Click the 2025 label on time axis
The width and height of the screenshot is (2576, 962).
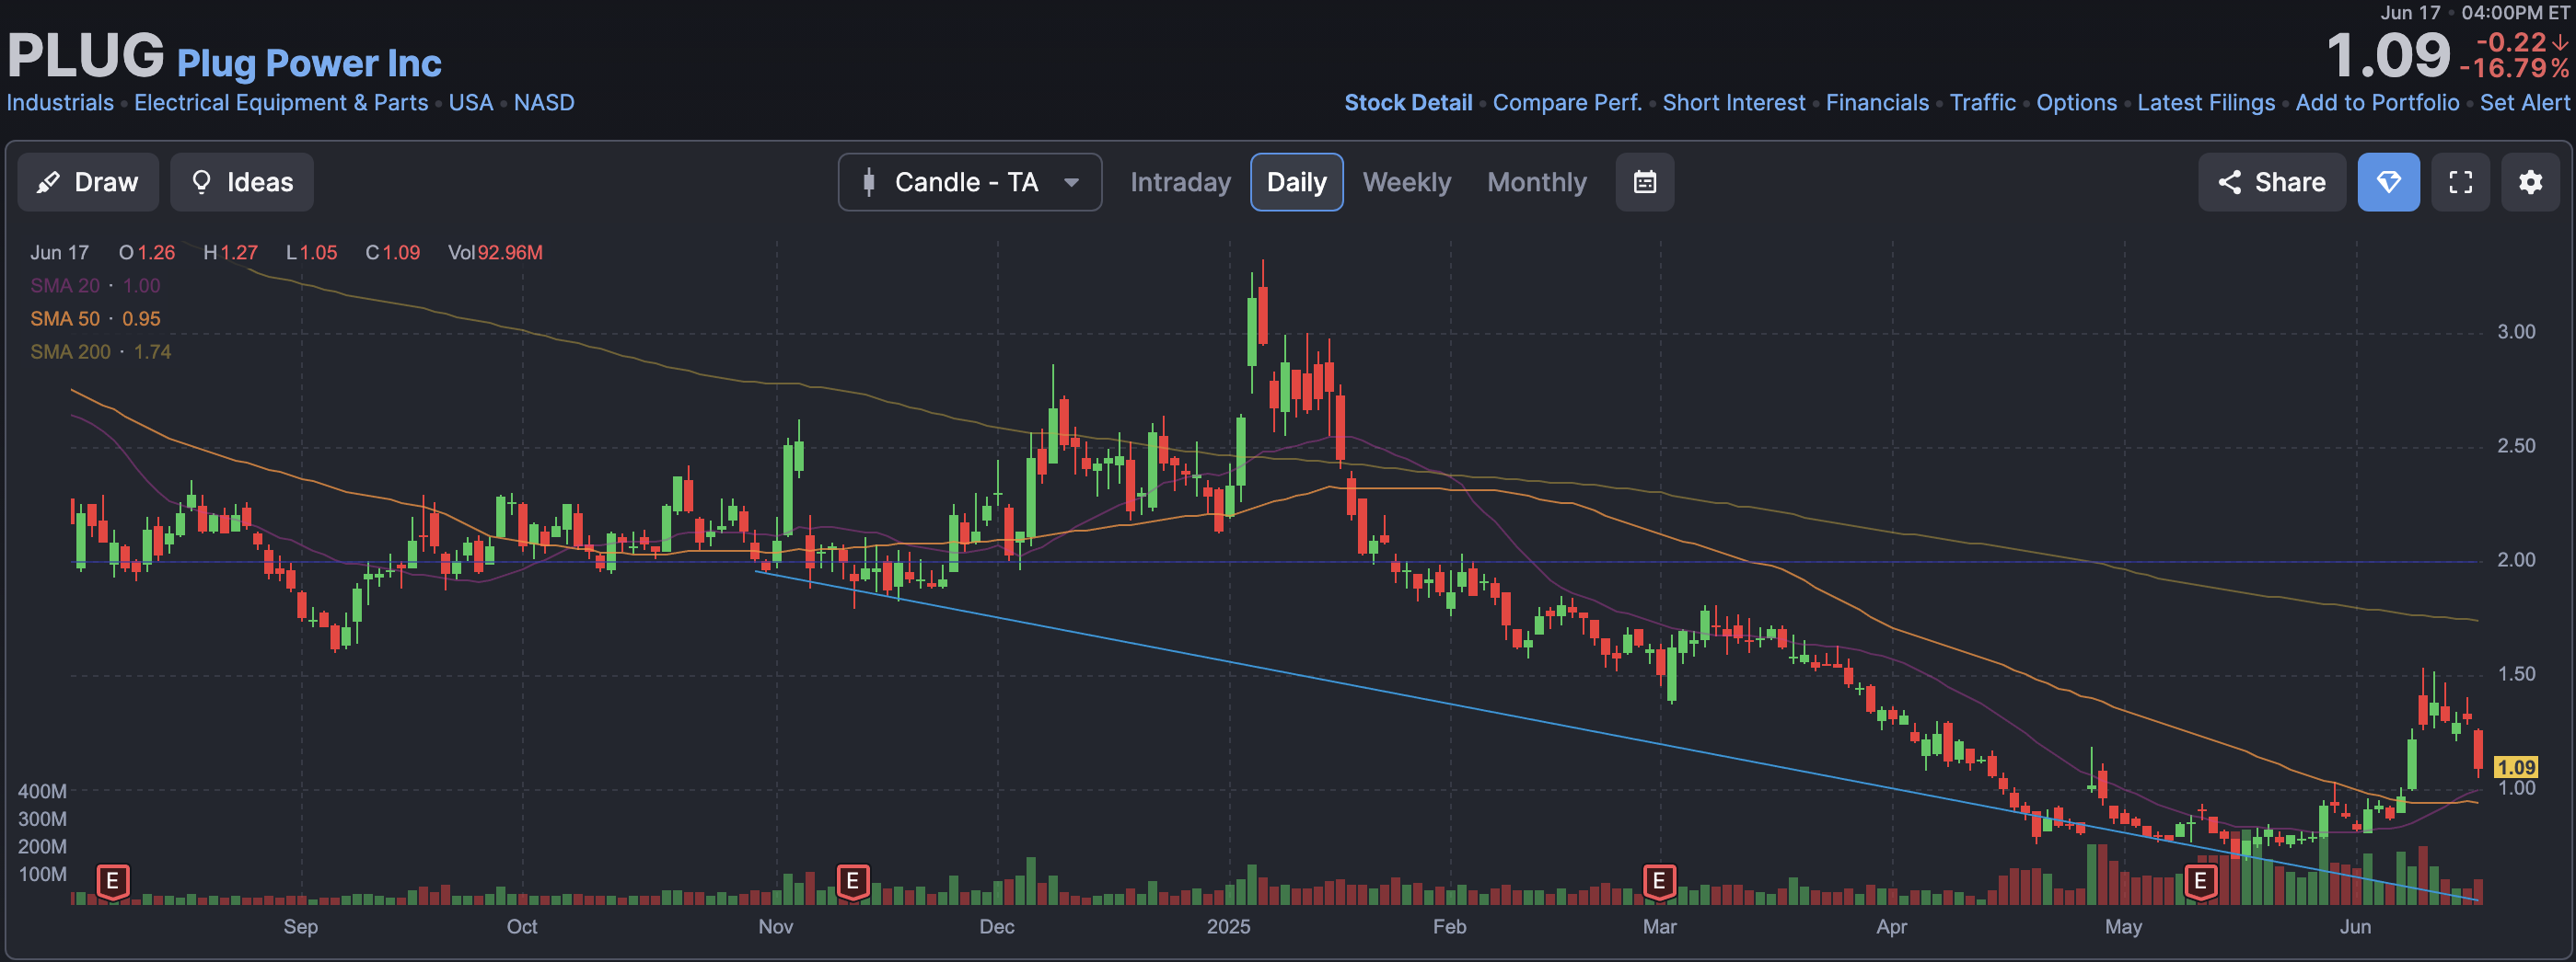[1228, 926]
